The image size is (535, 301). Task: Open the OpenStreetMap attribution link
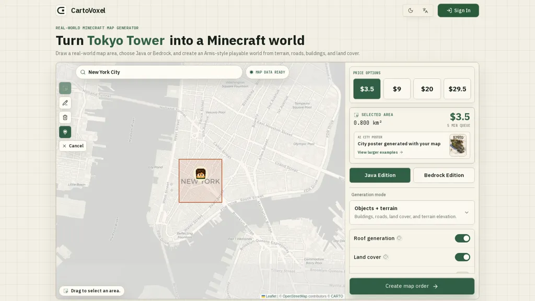(295, 296)
